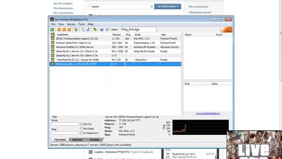Click the Mode filter input field

click(65, 124)
